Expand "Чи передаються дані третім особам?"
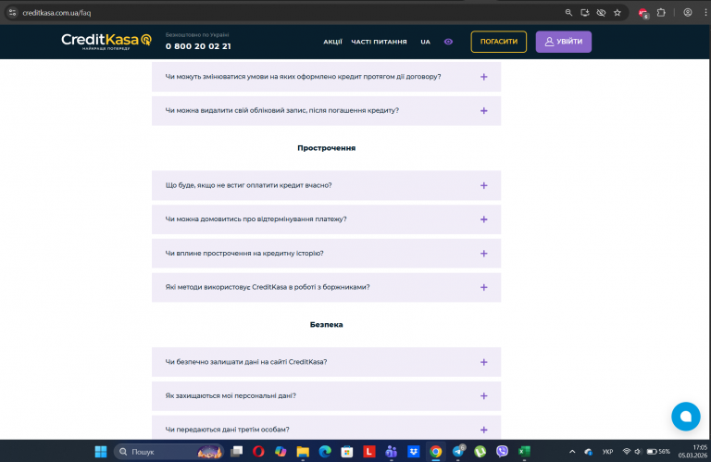This screenshot has width=711, height=462. tap(326, 428)
